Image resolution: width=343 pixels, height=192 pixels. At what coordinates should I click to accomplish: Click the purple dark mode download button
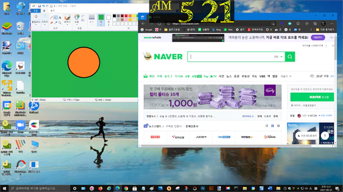click(x=318, y=38)
